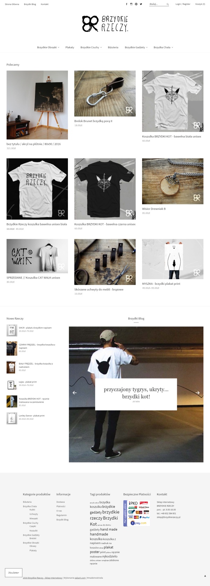Expand the Brzydkie Obrazki menu
The height and width of the screenshot is (586, 210).
coord(48,47)
